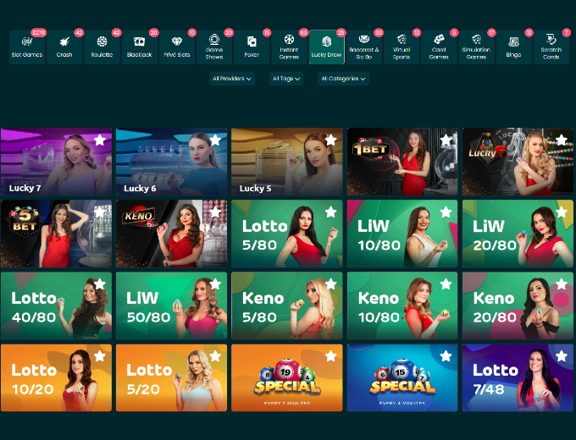Screen dimensions: 576x440
Task: Click star on Special Every 4 Minutes card
Action: 446,355
